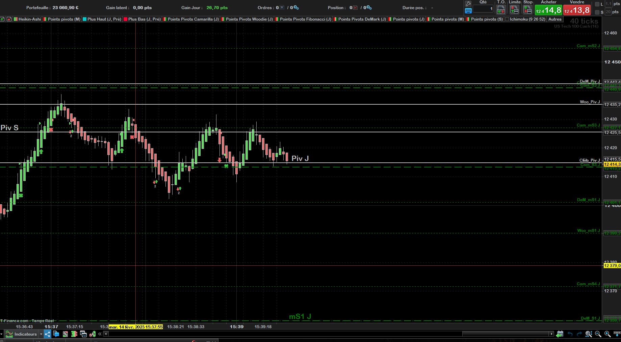Screen dimensions: 621x342
Task: Click the calendar go-to-date icon
Action: point(560,334)
